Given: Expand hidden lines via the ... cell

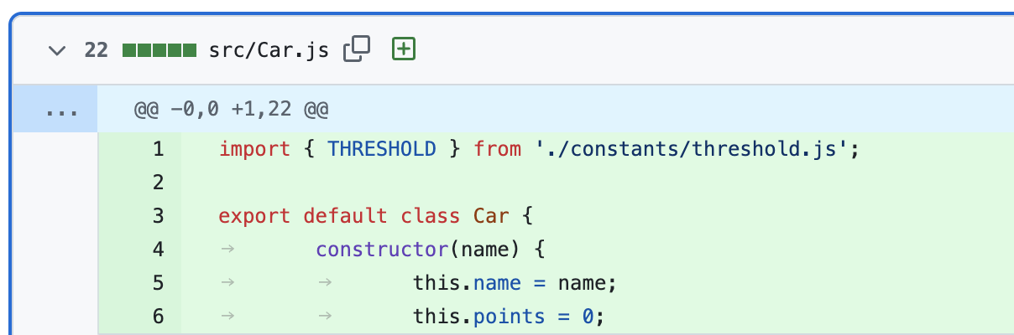Looking at the screenshot, I should [55, 108].
